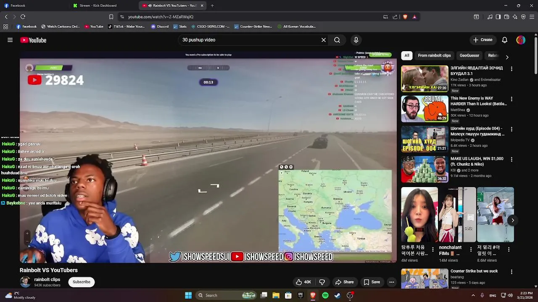Reload the current page
Screen dimensions: 538x302
point(23,17)
